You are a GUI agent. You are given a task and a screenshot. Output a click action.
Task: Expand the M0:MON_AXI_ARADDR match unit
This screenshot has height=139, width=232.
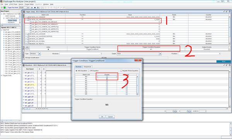tap(26, 17)
